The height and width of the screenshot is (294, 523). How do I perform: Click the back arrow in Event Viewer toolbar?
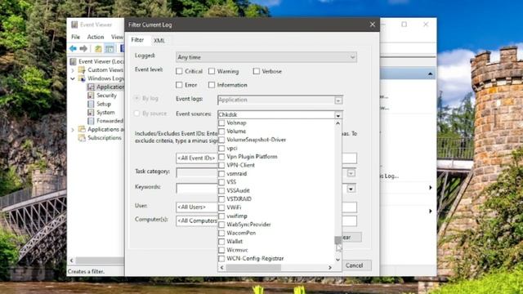[x=73, y=49]
